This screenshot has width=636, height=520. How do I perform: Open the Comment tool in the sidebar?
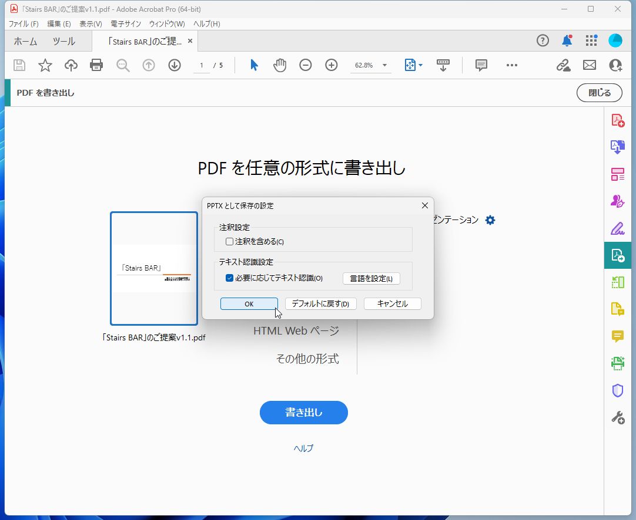[618, 336]
